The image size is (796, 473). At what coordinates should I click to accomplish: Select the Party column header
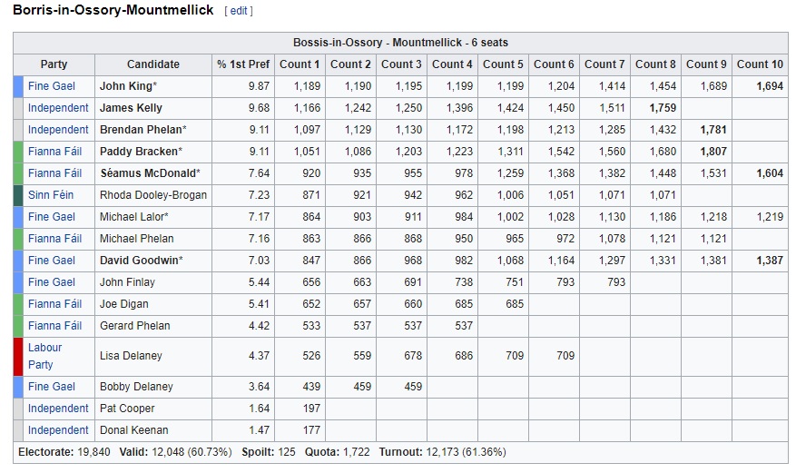(54, 64)
